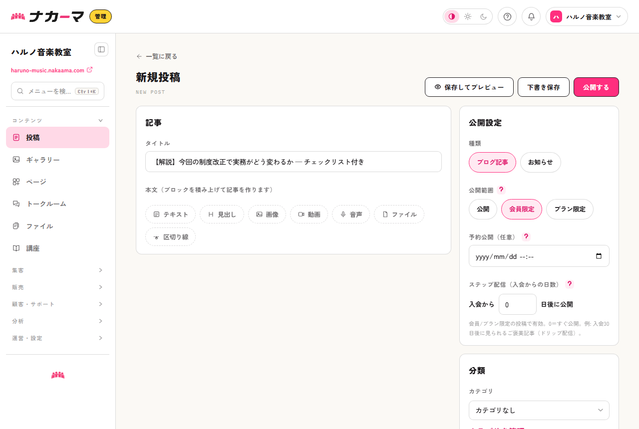
Task: Add a 動画 block
Action: pos(309,214)
